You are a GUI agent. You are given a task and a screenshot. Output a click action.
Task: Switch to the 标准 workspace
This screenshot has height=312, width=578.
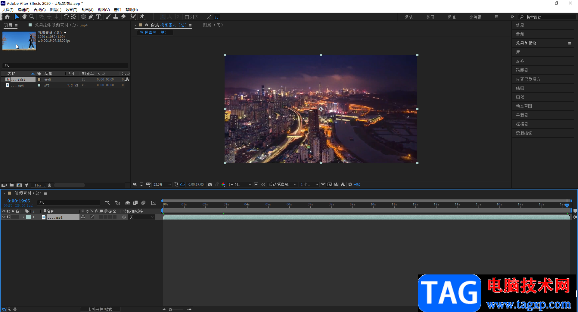click(452, 17)
